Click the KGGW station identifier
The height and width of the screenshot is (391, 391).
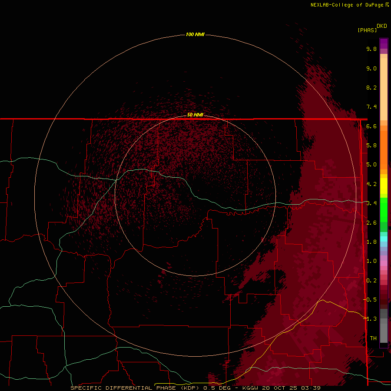[x=251, y=388]
